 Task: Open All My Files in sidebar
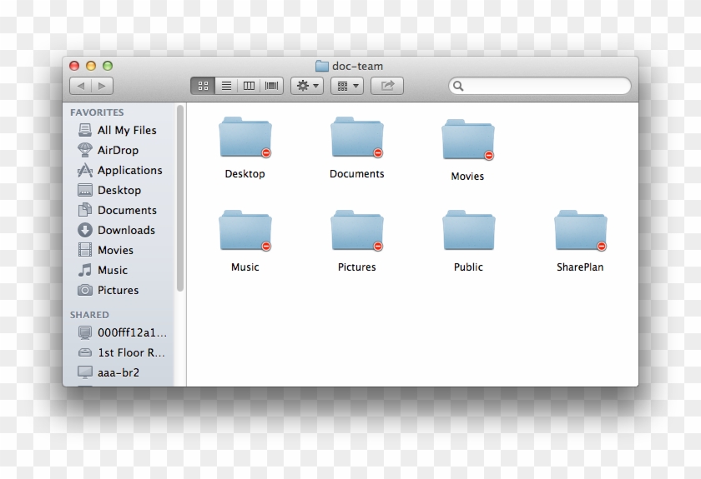click(118, 130)
